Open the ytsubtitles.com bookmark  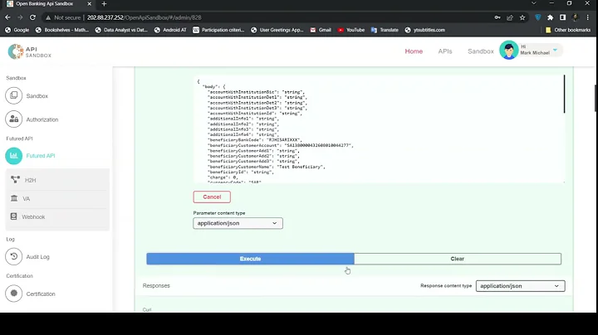tap(425, 30)
